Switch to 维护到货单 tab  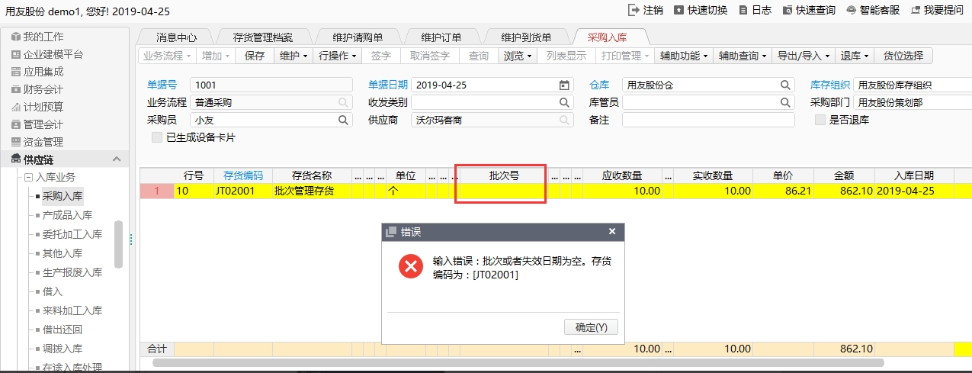[x=526, y=37]
